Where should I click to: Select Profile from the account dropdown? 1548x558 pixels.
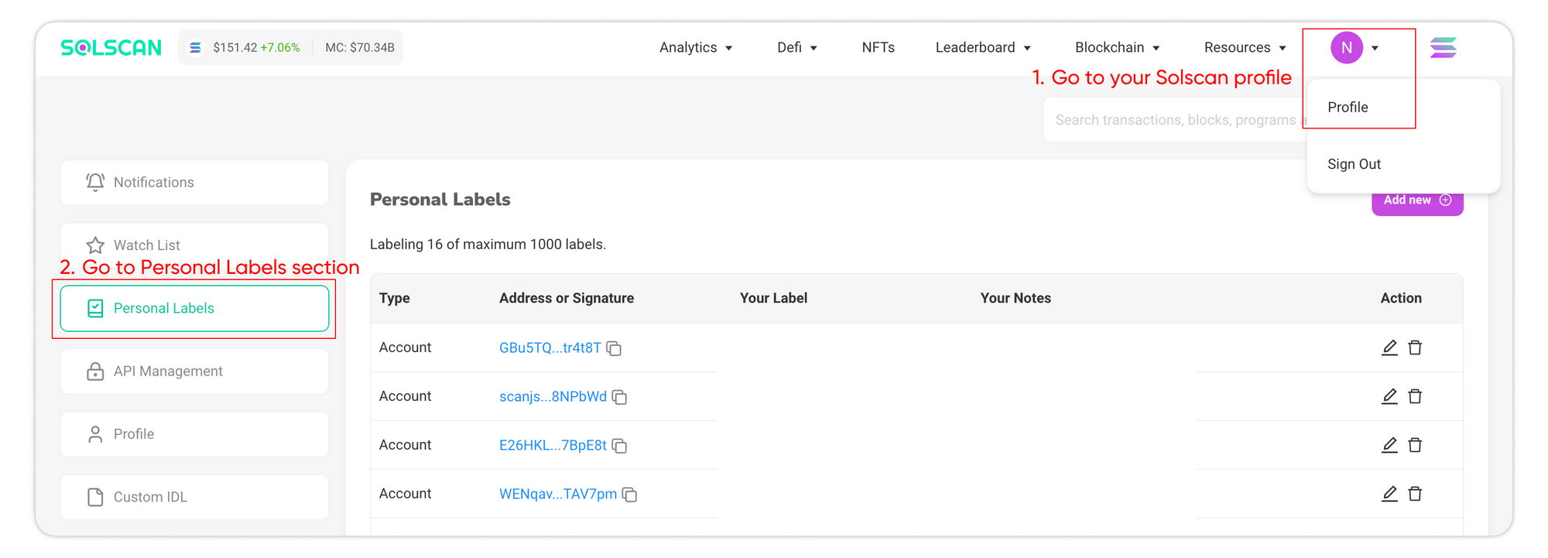[x=1348, y=108]
